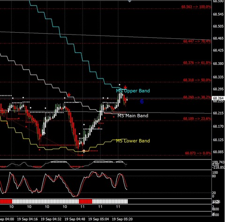
Task: Click price scale value 68.125
Action: click(218, 140)
